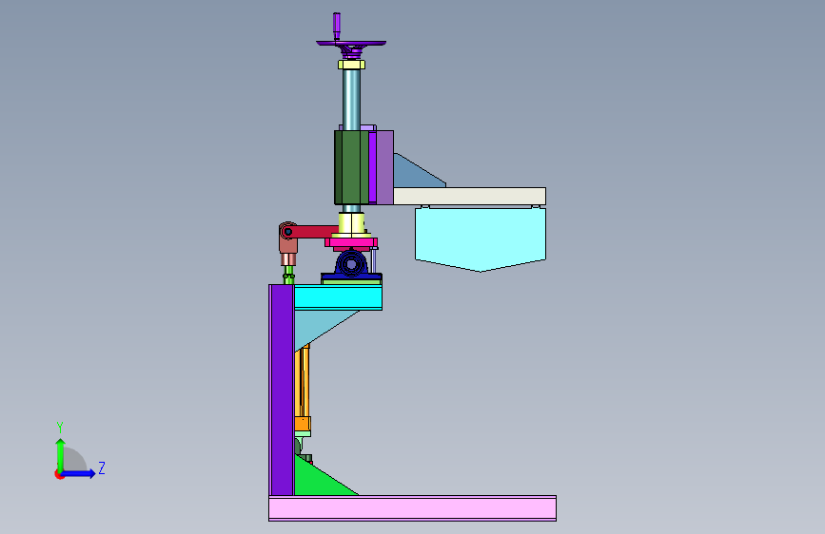Select the yellow hex nut below the handwheel
The image size is (825, 534).
point(351,65)
